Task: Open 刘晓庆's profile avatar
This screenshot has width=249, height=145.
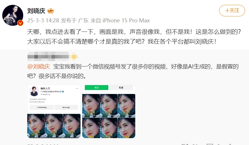Action: [x=13, y=15]
